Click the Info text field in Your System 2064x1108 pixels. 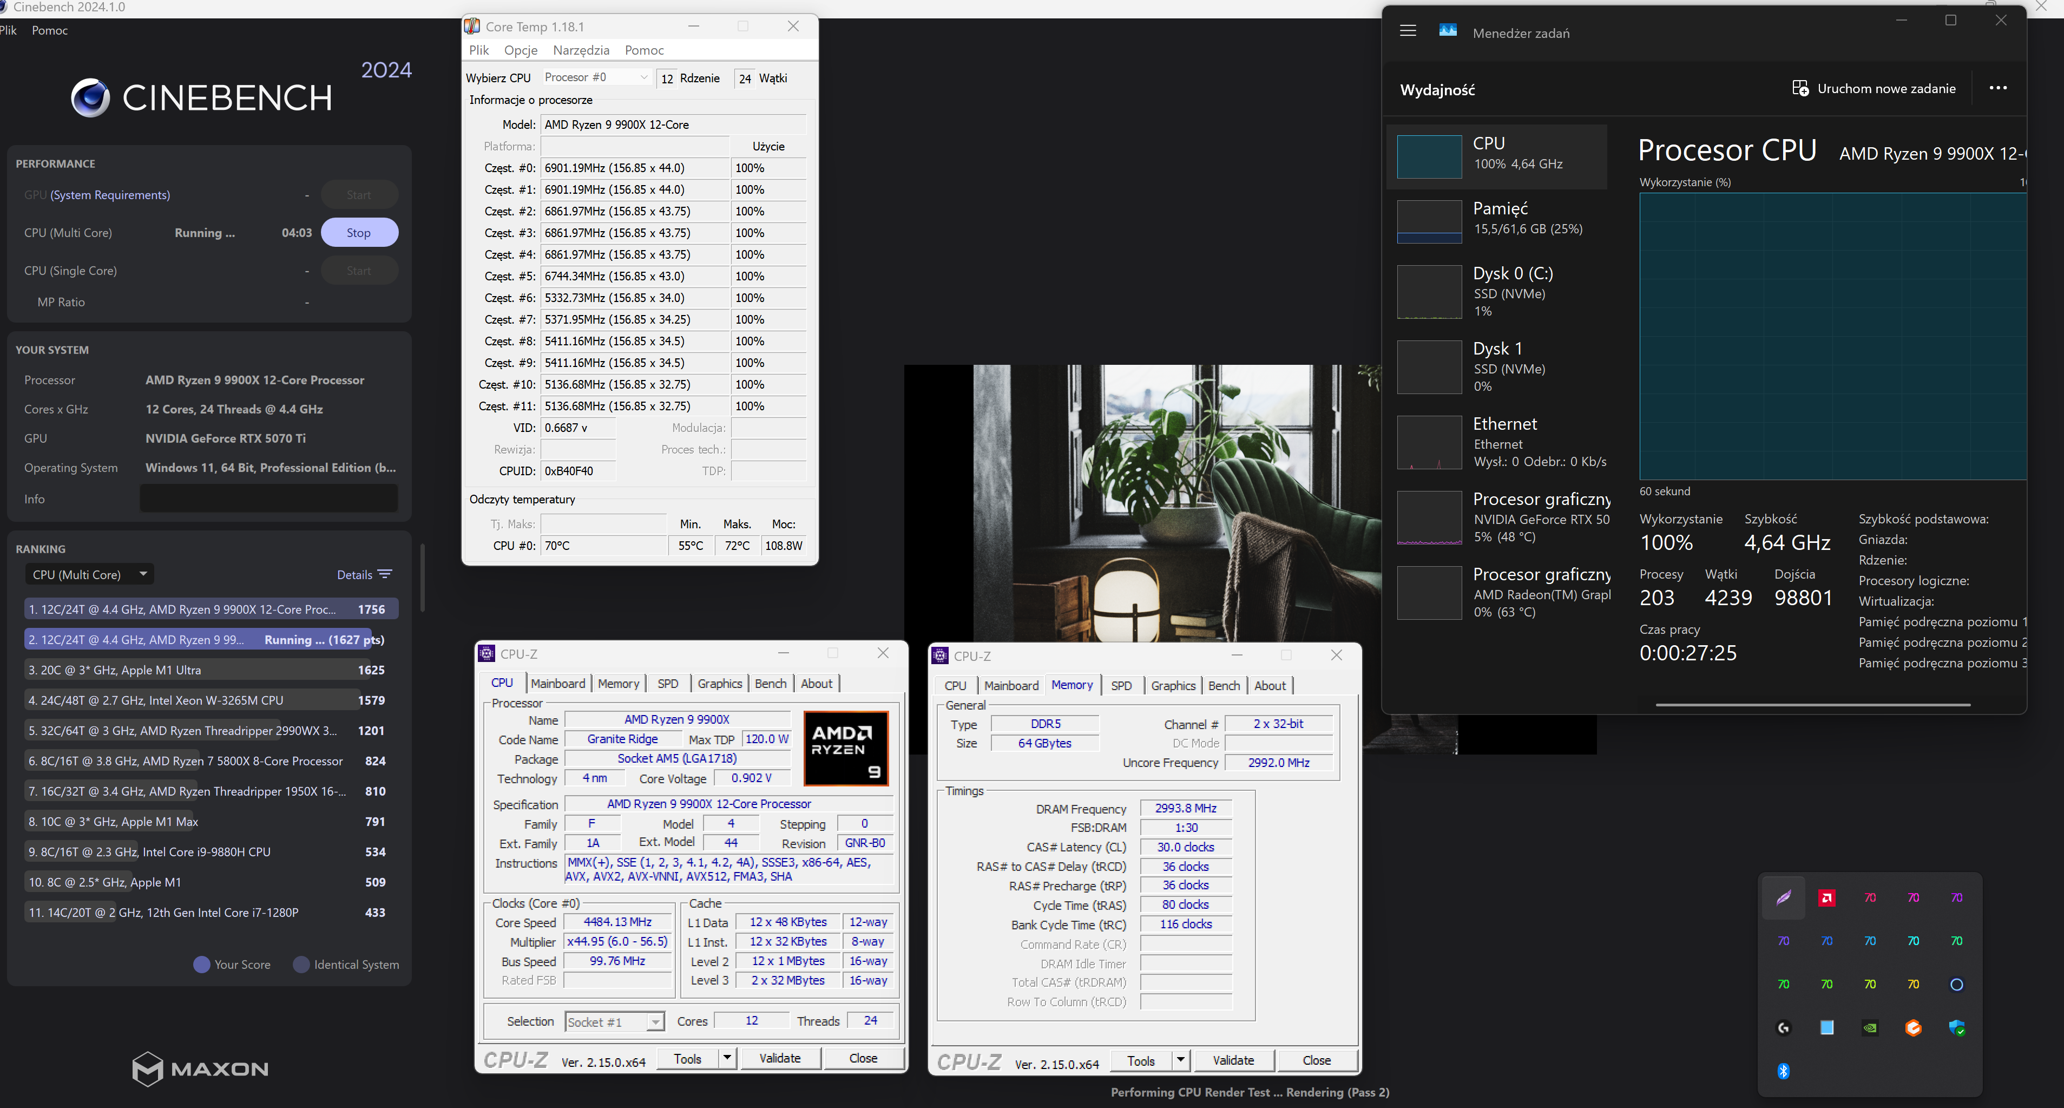[x=268, y=499]
